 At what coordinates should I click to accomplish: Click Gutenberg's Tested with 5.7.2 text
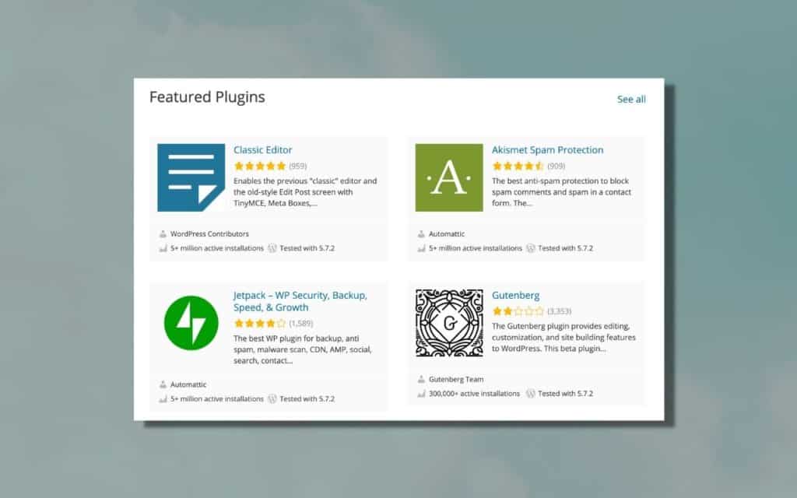coord(565,393)
